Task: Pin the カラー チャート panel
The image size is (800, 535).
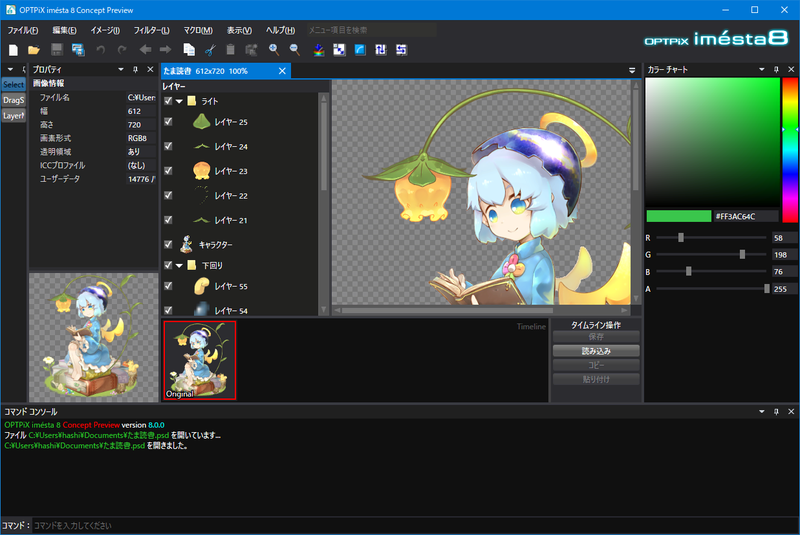Action: [776, 69]
